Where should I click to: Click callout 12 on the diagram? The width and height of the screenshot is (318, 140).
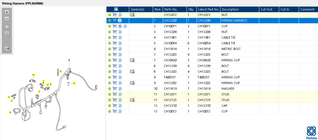[x=74, y=83]
